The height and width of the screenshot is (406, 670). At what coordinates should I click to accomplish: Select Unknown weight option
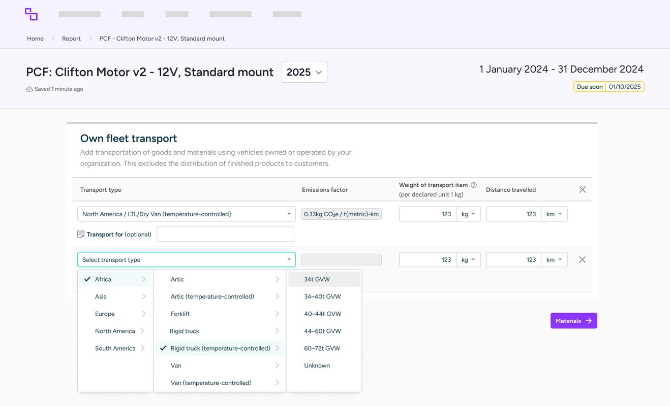tap(317, 365)
